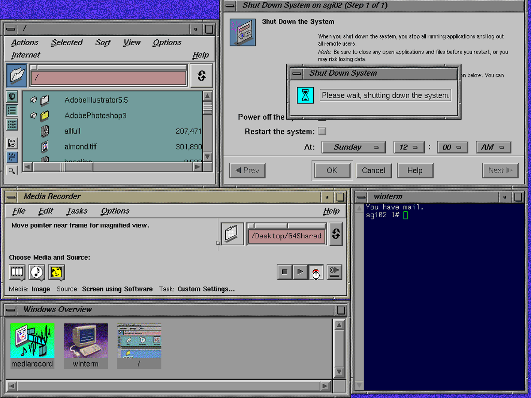Viewport: 531px width, 398px height.
Task: Click the face icon in file manager sidebar
Action: point(12,143)
